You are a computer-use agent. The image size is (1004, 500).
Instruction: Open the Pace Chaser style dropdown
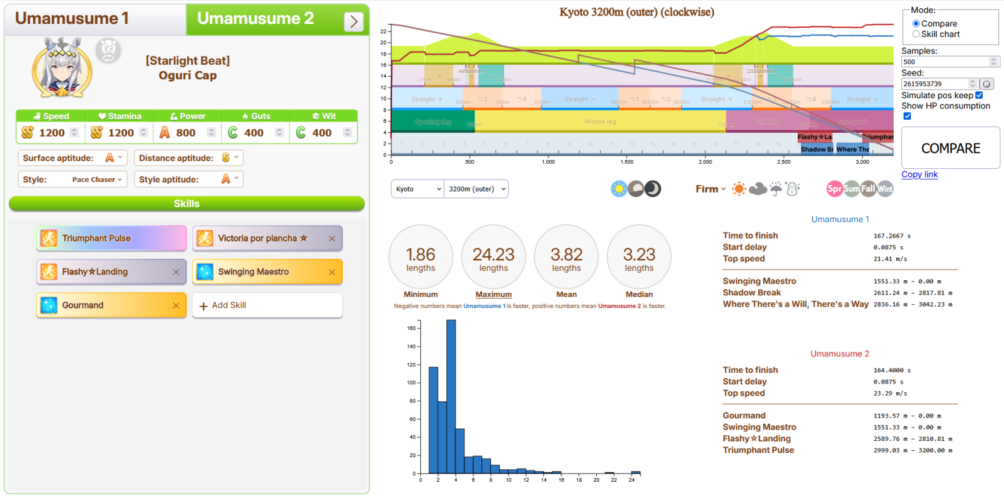point(96,179)
